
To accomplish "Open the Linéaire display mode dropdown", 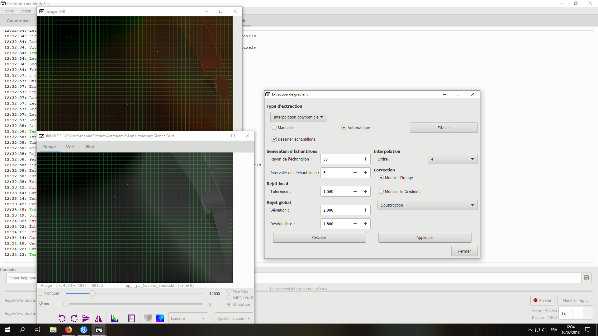I will coord(188,318).
